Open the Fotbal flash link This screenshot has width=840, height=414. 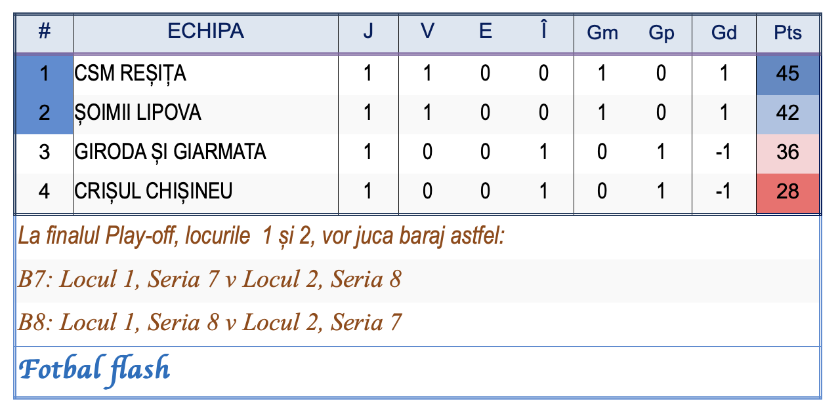point(94,370)
